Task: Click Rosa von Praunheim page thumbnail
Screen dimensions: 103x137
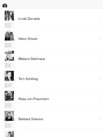Action: point(10,99)
